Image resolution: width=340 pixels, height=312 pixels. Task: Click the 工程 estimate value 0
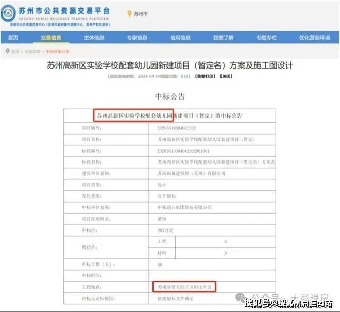[x=226, y=241]
